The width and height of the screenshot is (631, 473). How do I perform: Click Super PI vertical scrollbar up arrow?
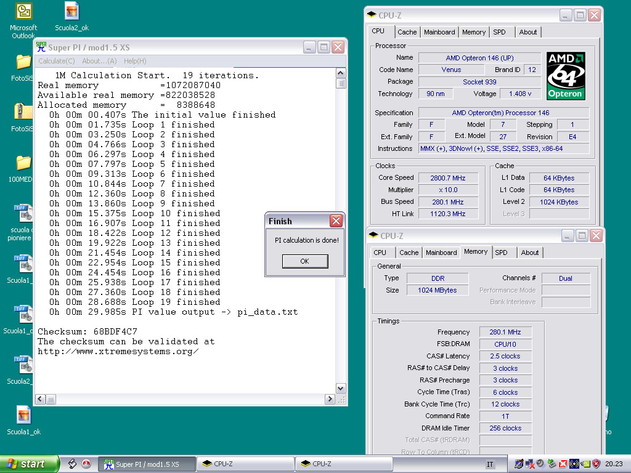pos(340,73)
